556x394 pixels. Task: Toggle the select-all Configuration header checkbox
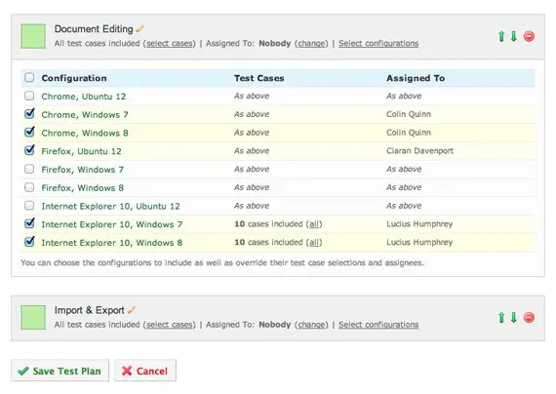pyautogui.click(x=29, y=77)
